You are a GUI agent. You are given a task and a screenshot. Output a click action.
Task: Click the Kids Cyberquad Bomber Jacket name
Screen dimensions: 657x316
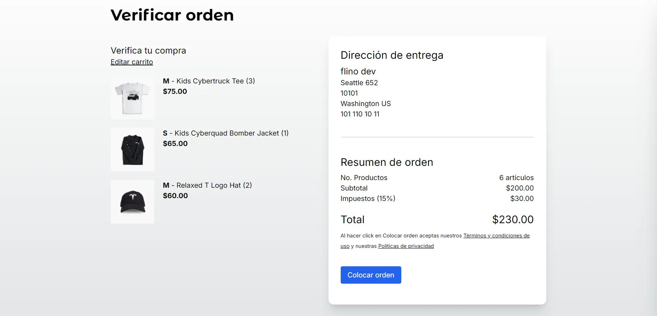click(x=226, y=133)
